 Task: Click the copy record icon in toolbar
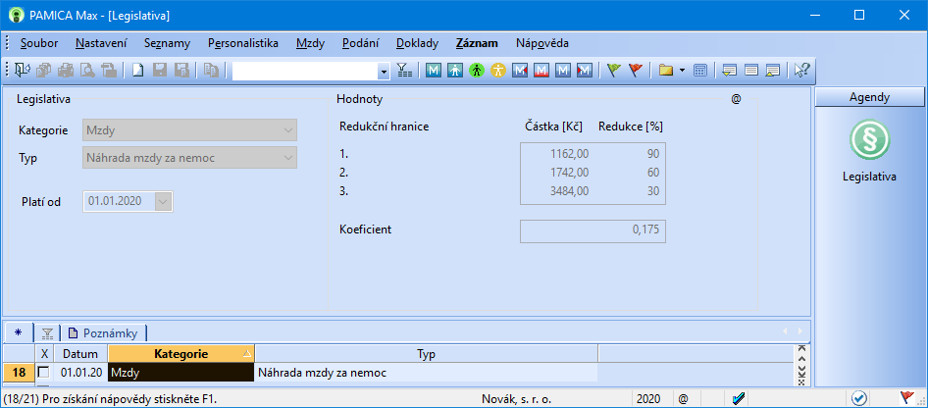[211, 71]
